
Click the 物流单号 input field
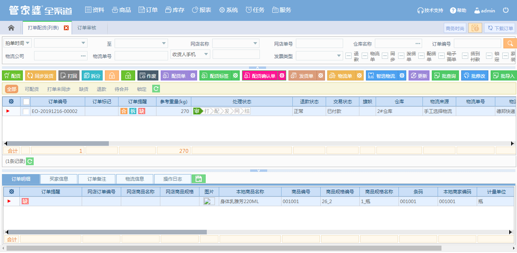(141, 56)
